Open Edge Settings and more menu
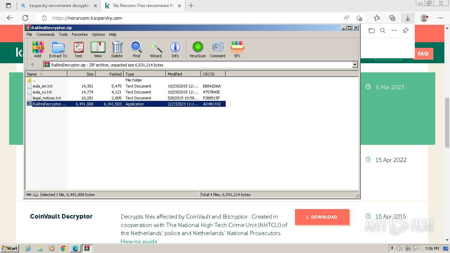 tap(440, 18)
